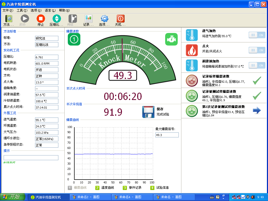Viewport: 268px width, 201px height.
Task: Switch to the 事件记录 tab
Action: [132, 188]
